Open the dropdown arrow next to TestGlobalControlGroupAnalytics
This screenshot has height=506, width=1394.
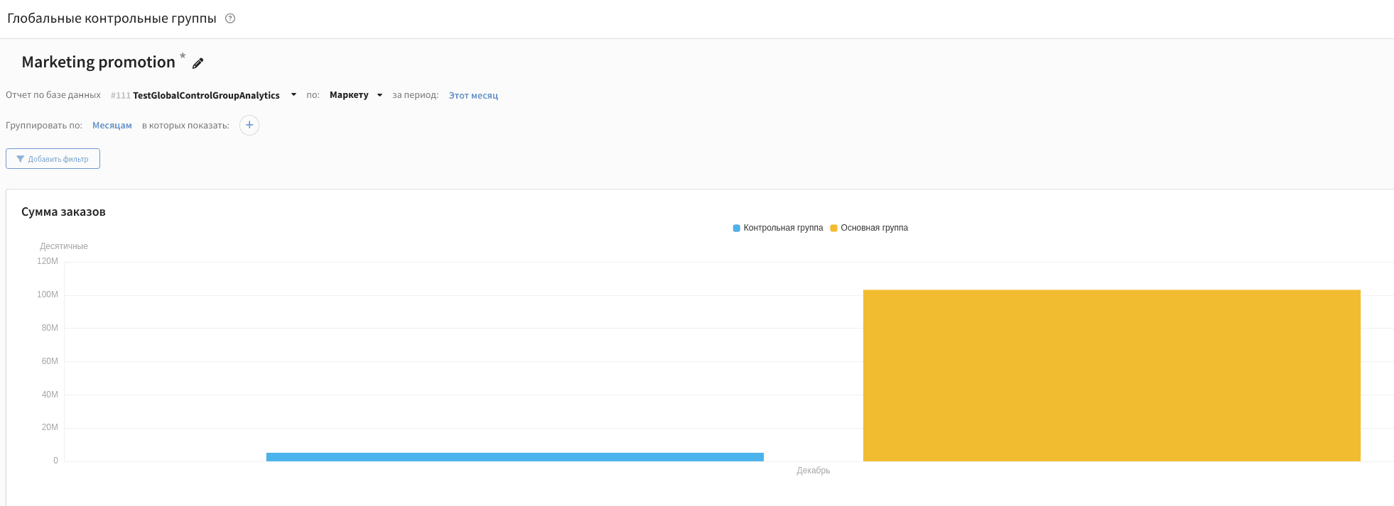tap(293, 94)
